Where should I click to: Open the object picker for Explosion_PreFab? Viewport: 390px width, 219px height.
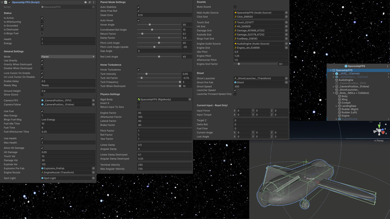[94, 168]
